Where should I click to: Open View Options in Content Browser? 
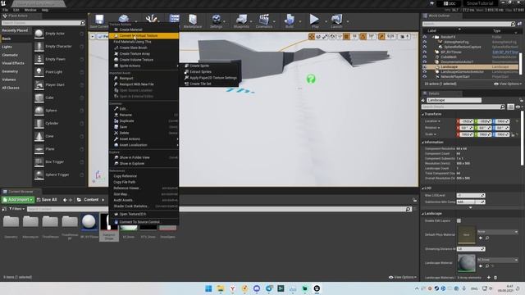(403, 277)
